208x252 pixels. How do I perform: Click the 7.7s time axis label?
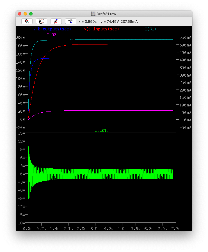click(x=176, y=229)
